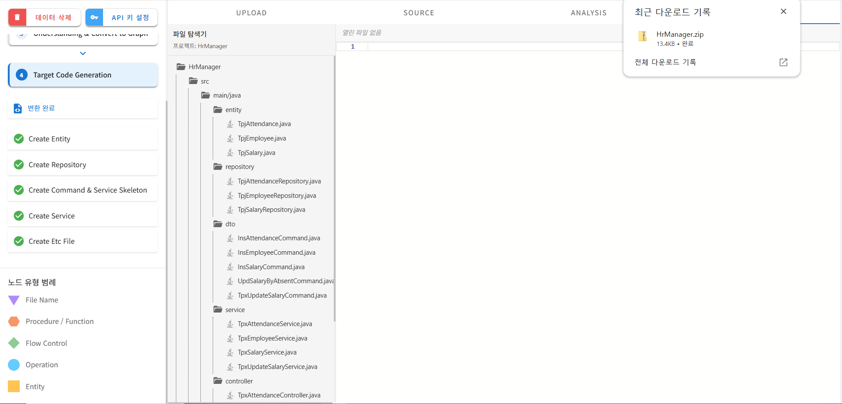Click the red trash icon for data deletion
842x404 pixels.
(x=18, y=18)
